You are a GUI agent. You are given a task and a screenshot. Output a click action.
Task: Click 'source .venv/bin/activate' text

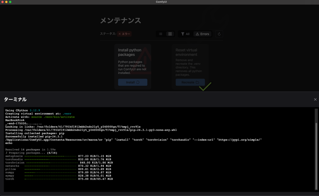(53, 117)
